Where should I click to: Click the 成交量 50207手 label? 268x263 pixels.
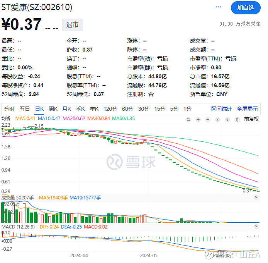[18, 198]
